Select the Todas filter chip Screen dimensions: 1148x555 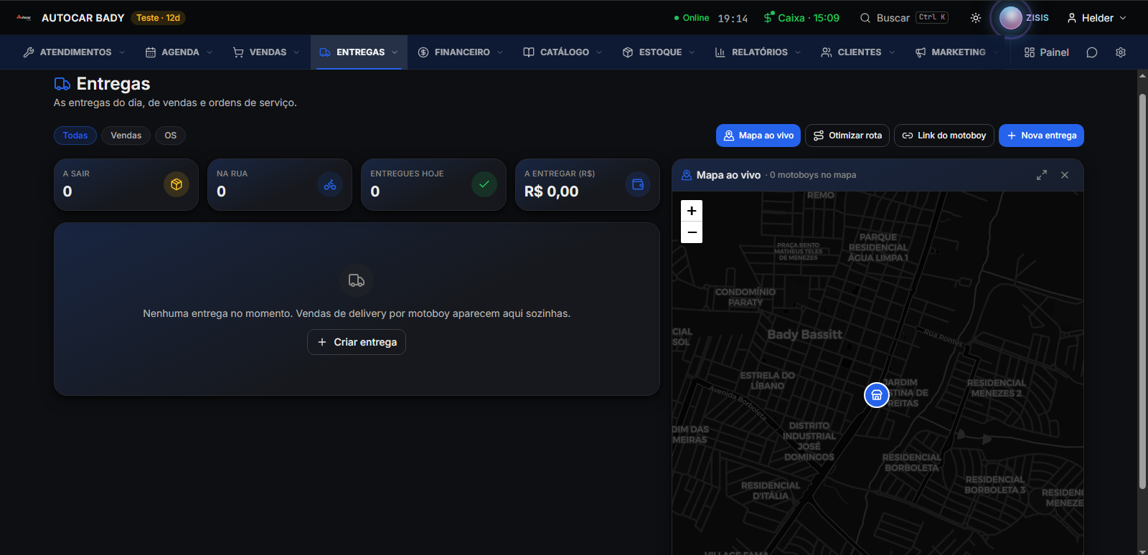[75, 136]
